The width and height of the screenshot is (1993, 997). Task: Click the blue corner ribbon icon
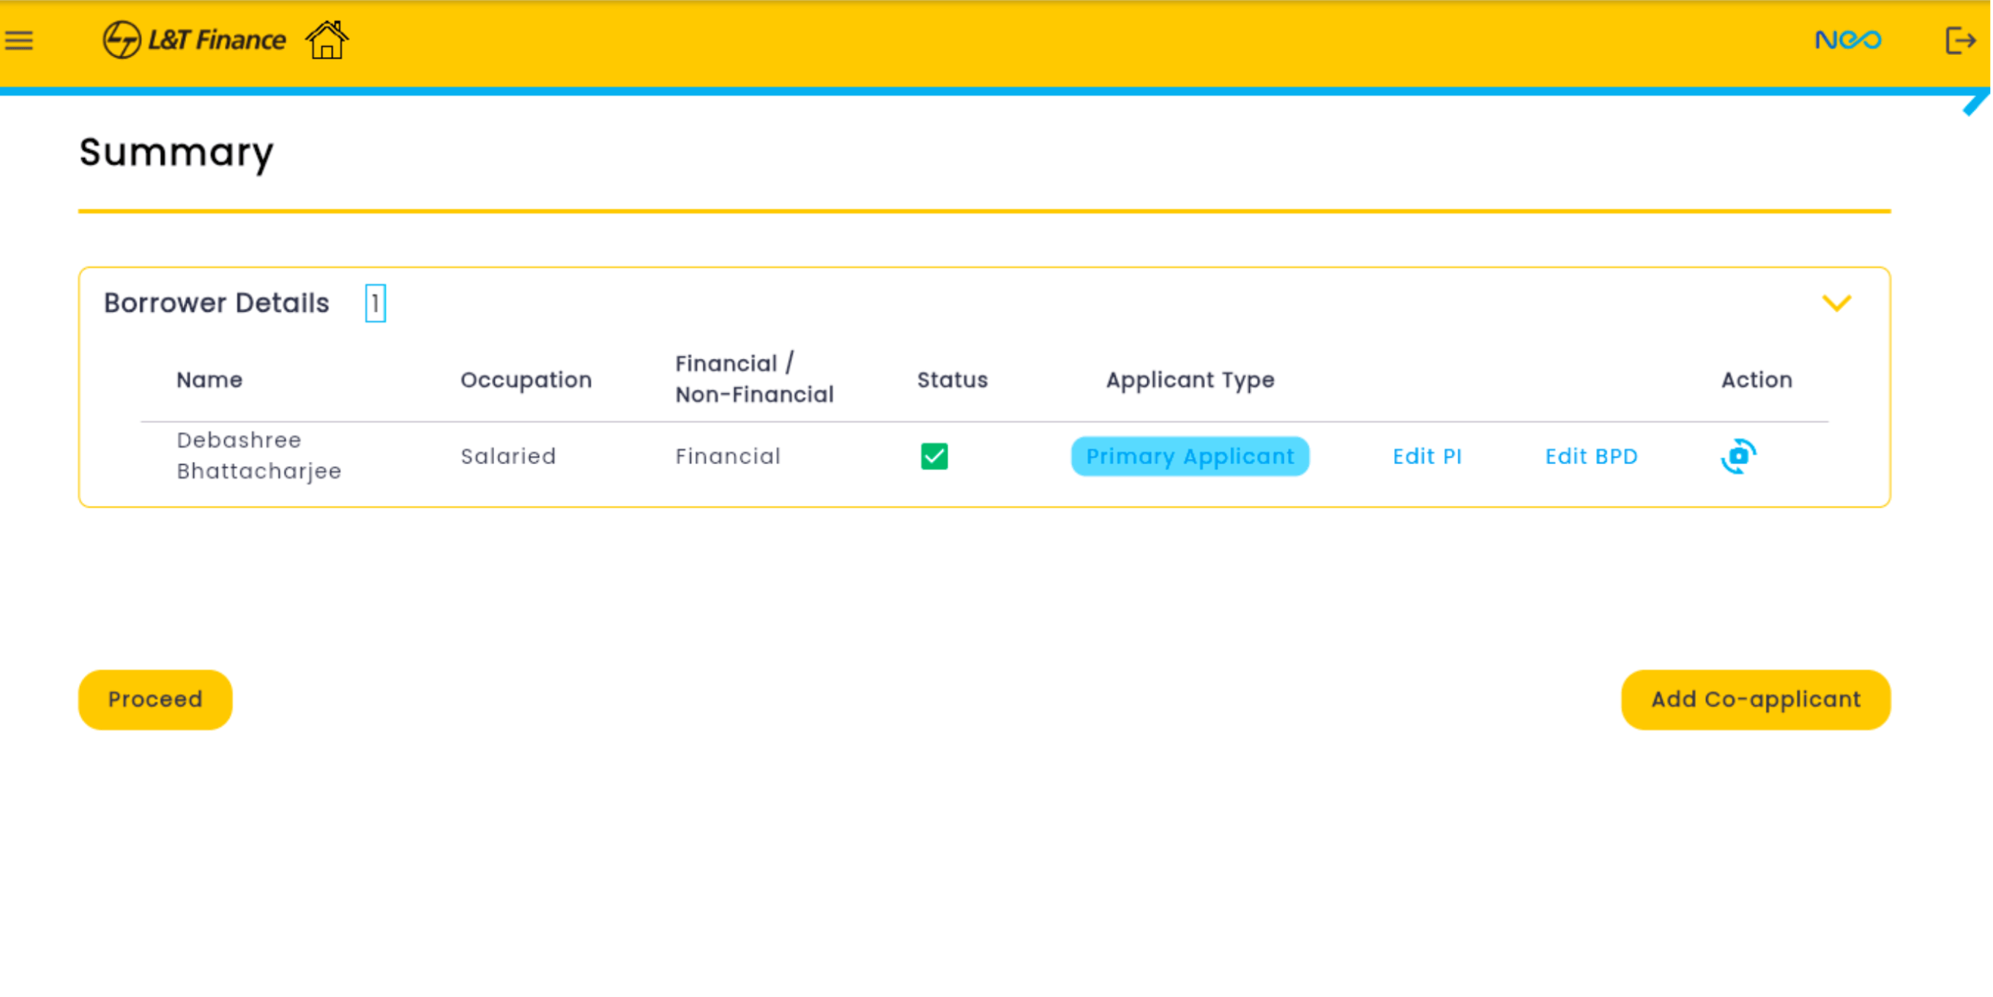1975,105
